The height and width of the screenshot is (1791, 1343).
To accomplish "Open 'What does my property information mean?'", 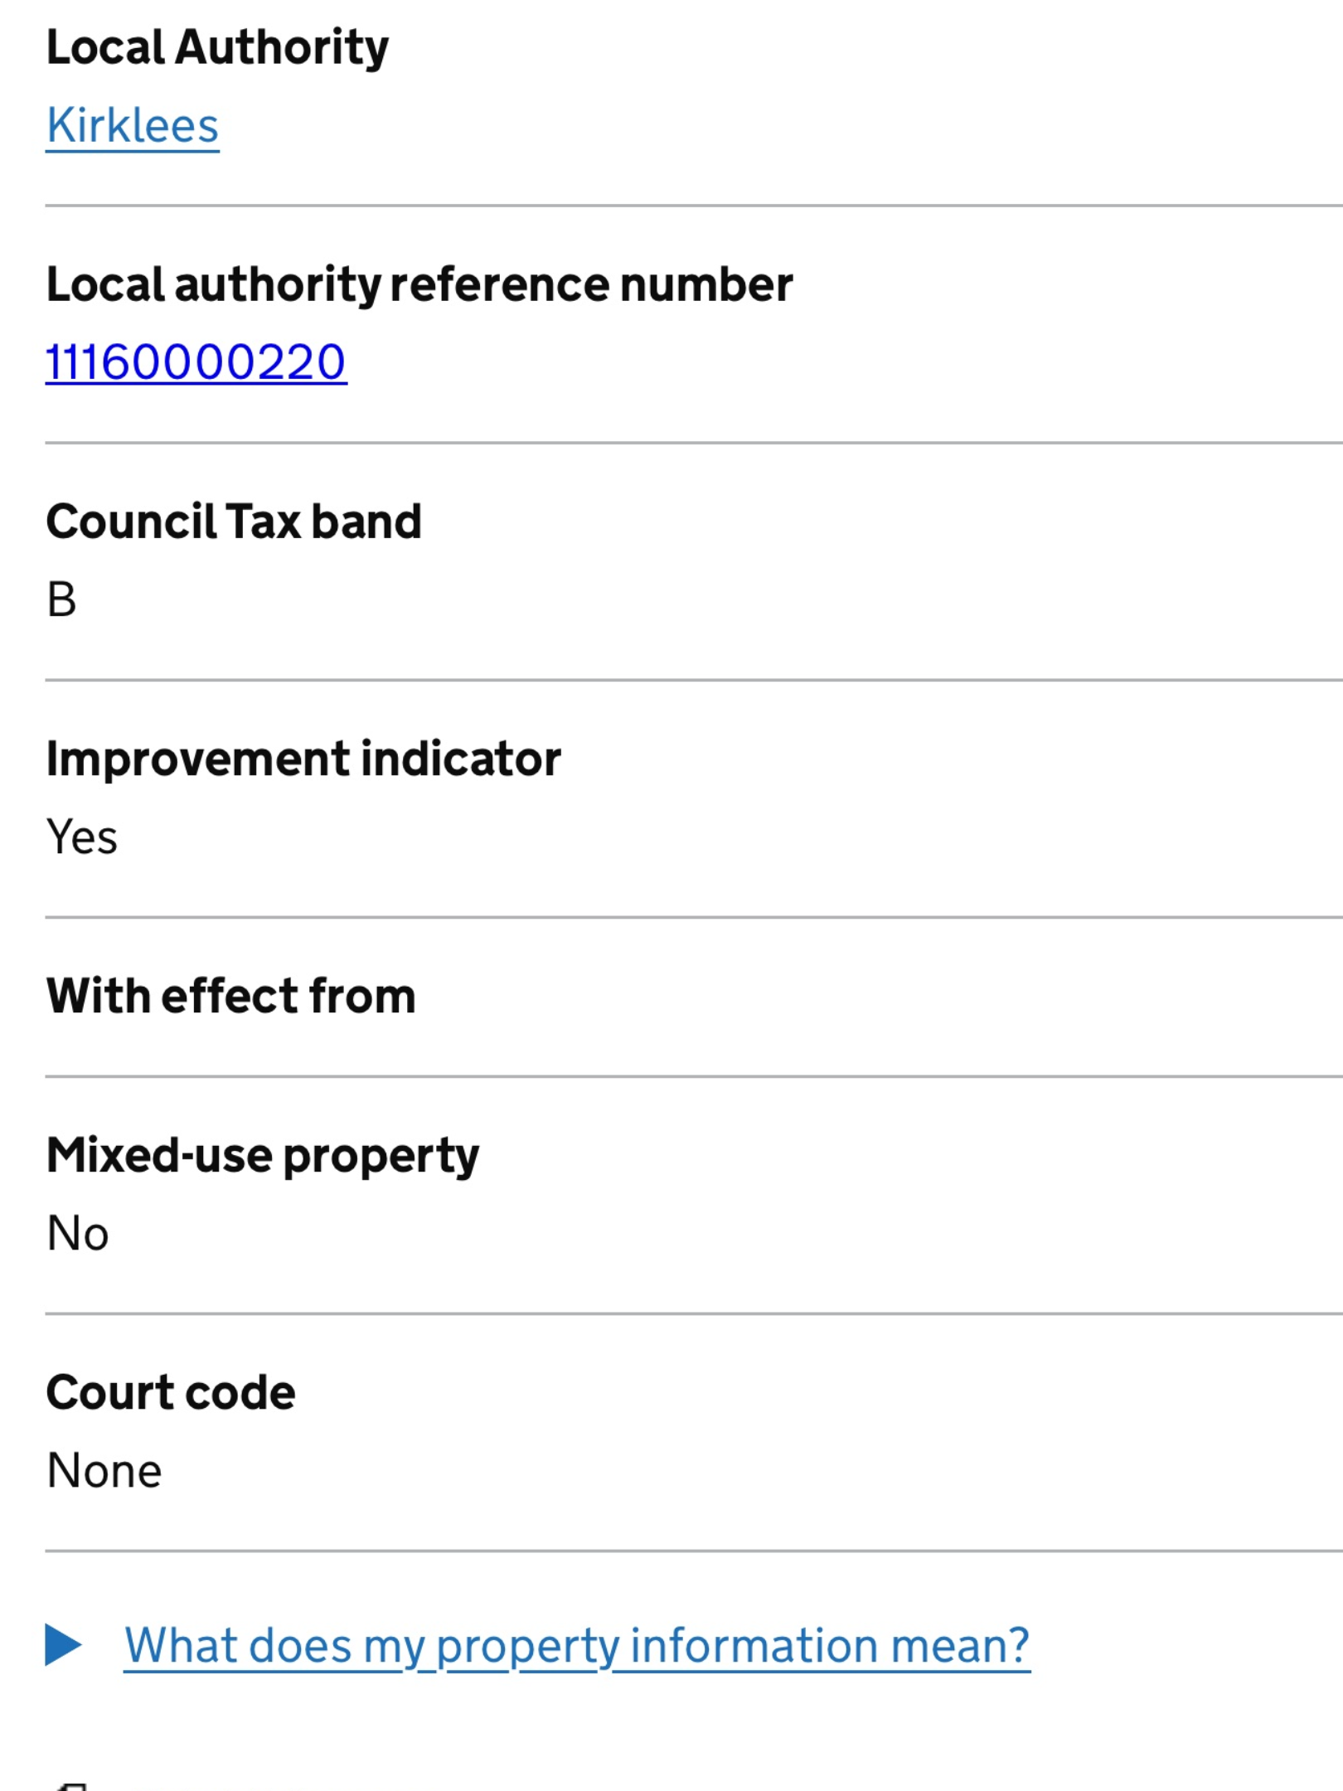I will click(577, 1647).
